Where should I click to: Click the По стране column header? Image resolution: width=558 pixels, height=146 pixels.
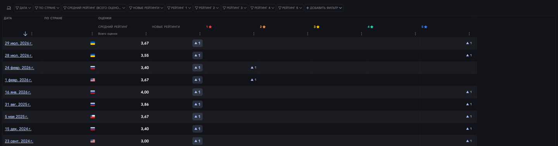[53, 18]
